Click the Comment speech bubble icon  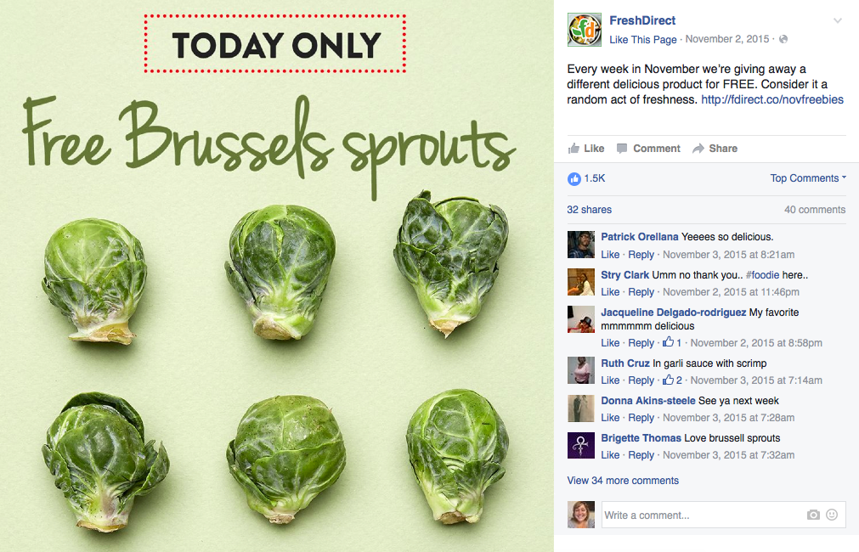622,149
